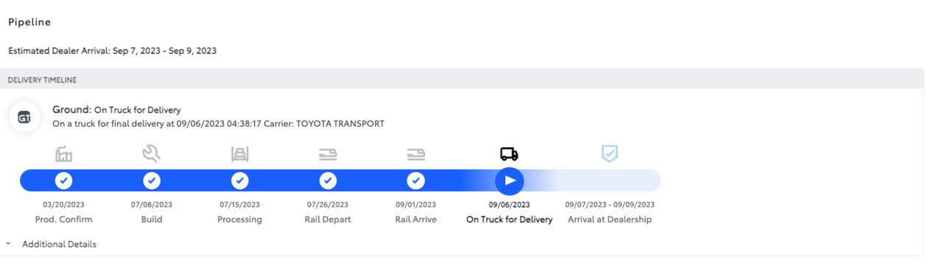Click the Arrival at Dealership stage label
Screen dimensions: 942x274
pos(610,219)
